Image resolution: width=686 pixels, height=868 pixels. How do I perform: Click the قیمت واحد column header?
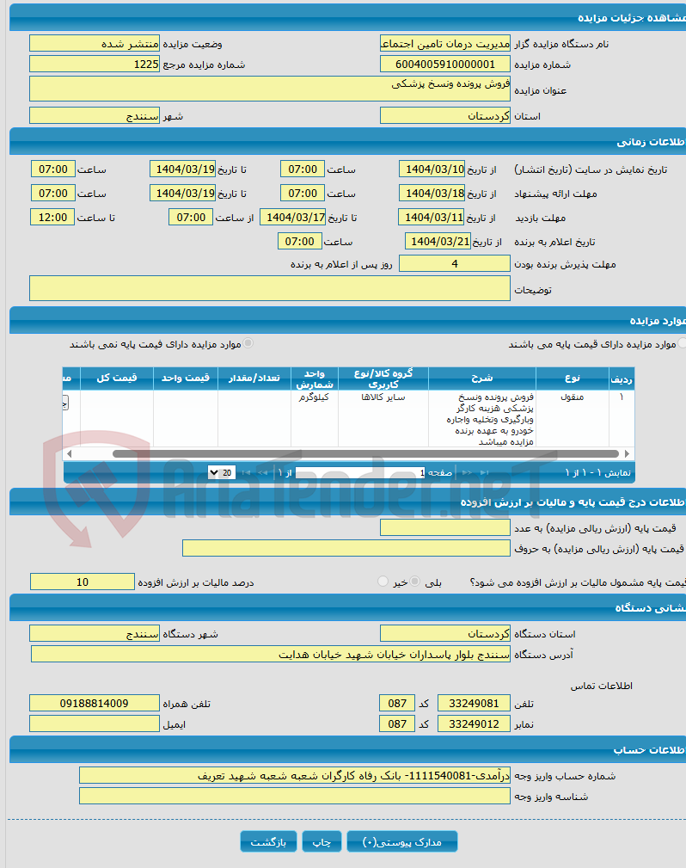[186, 379]
